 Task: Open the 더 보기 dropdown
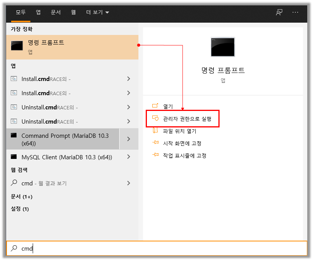point(97,12)
